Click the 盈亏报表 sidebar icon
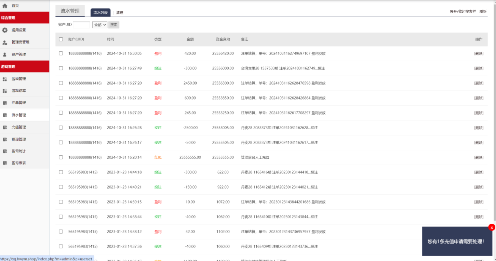 tap(5, 163)
